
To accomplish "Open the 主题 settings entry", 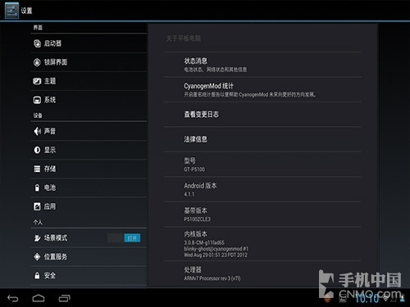I will coord(89,81).
